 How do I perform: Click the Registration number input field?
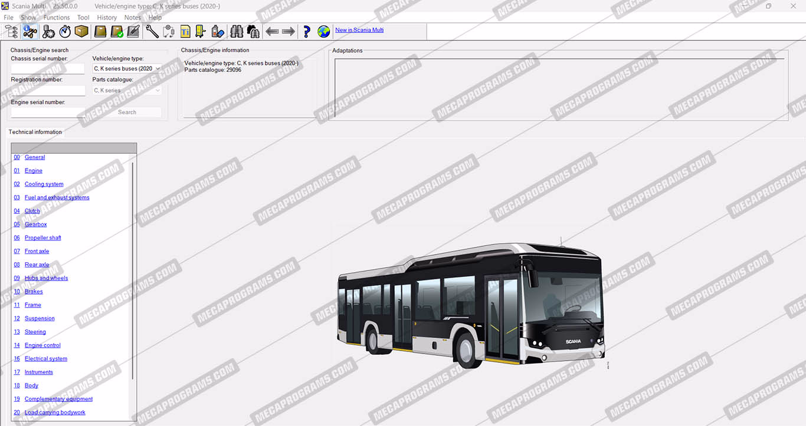pyautogui.click(x=48, y=90)
